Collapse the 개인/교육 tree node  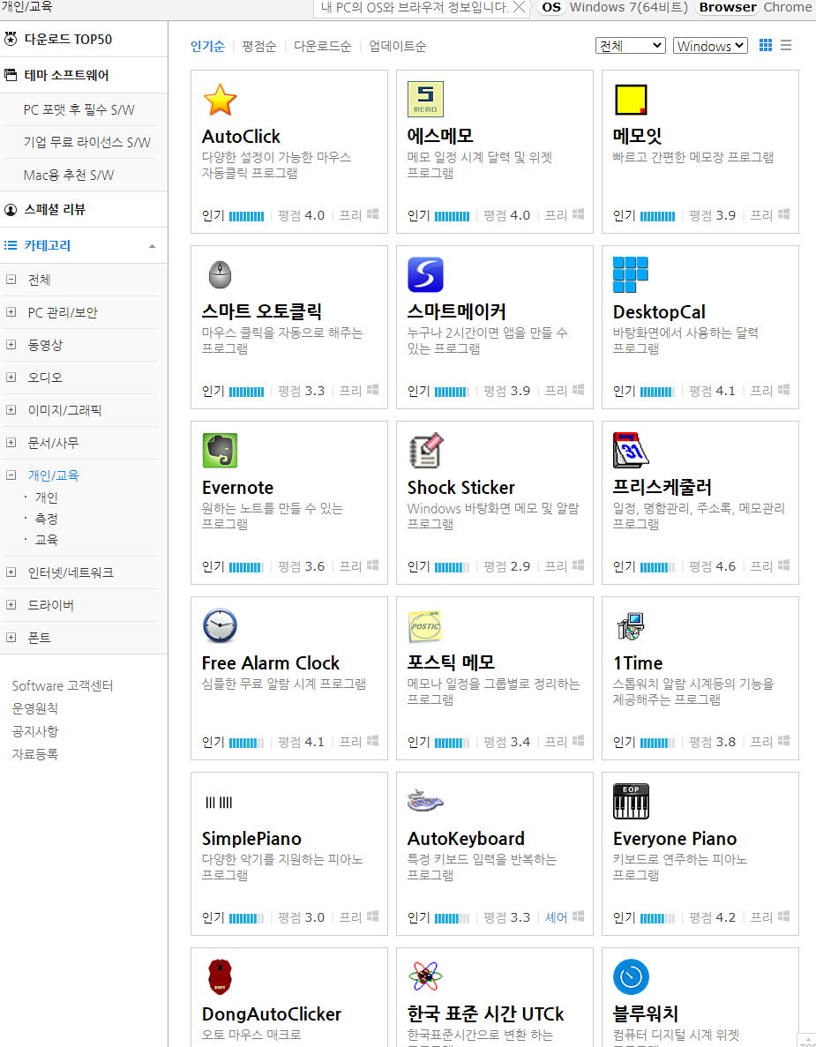tap(11, 475)
